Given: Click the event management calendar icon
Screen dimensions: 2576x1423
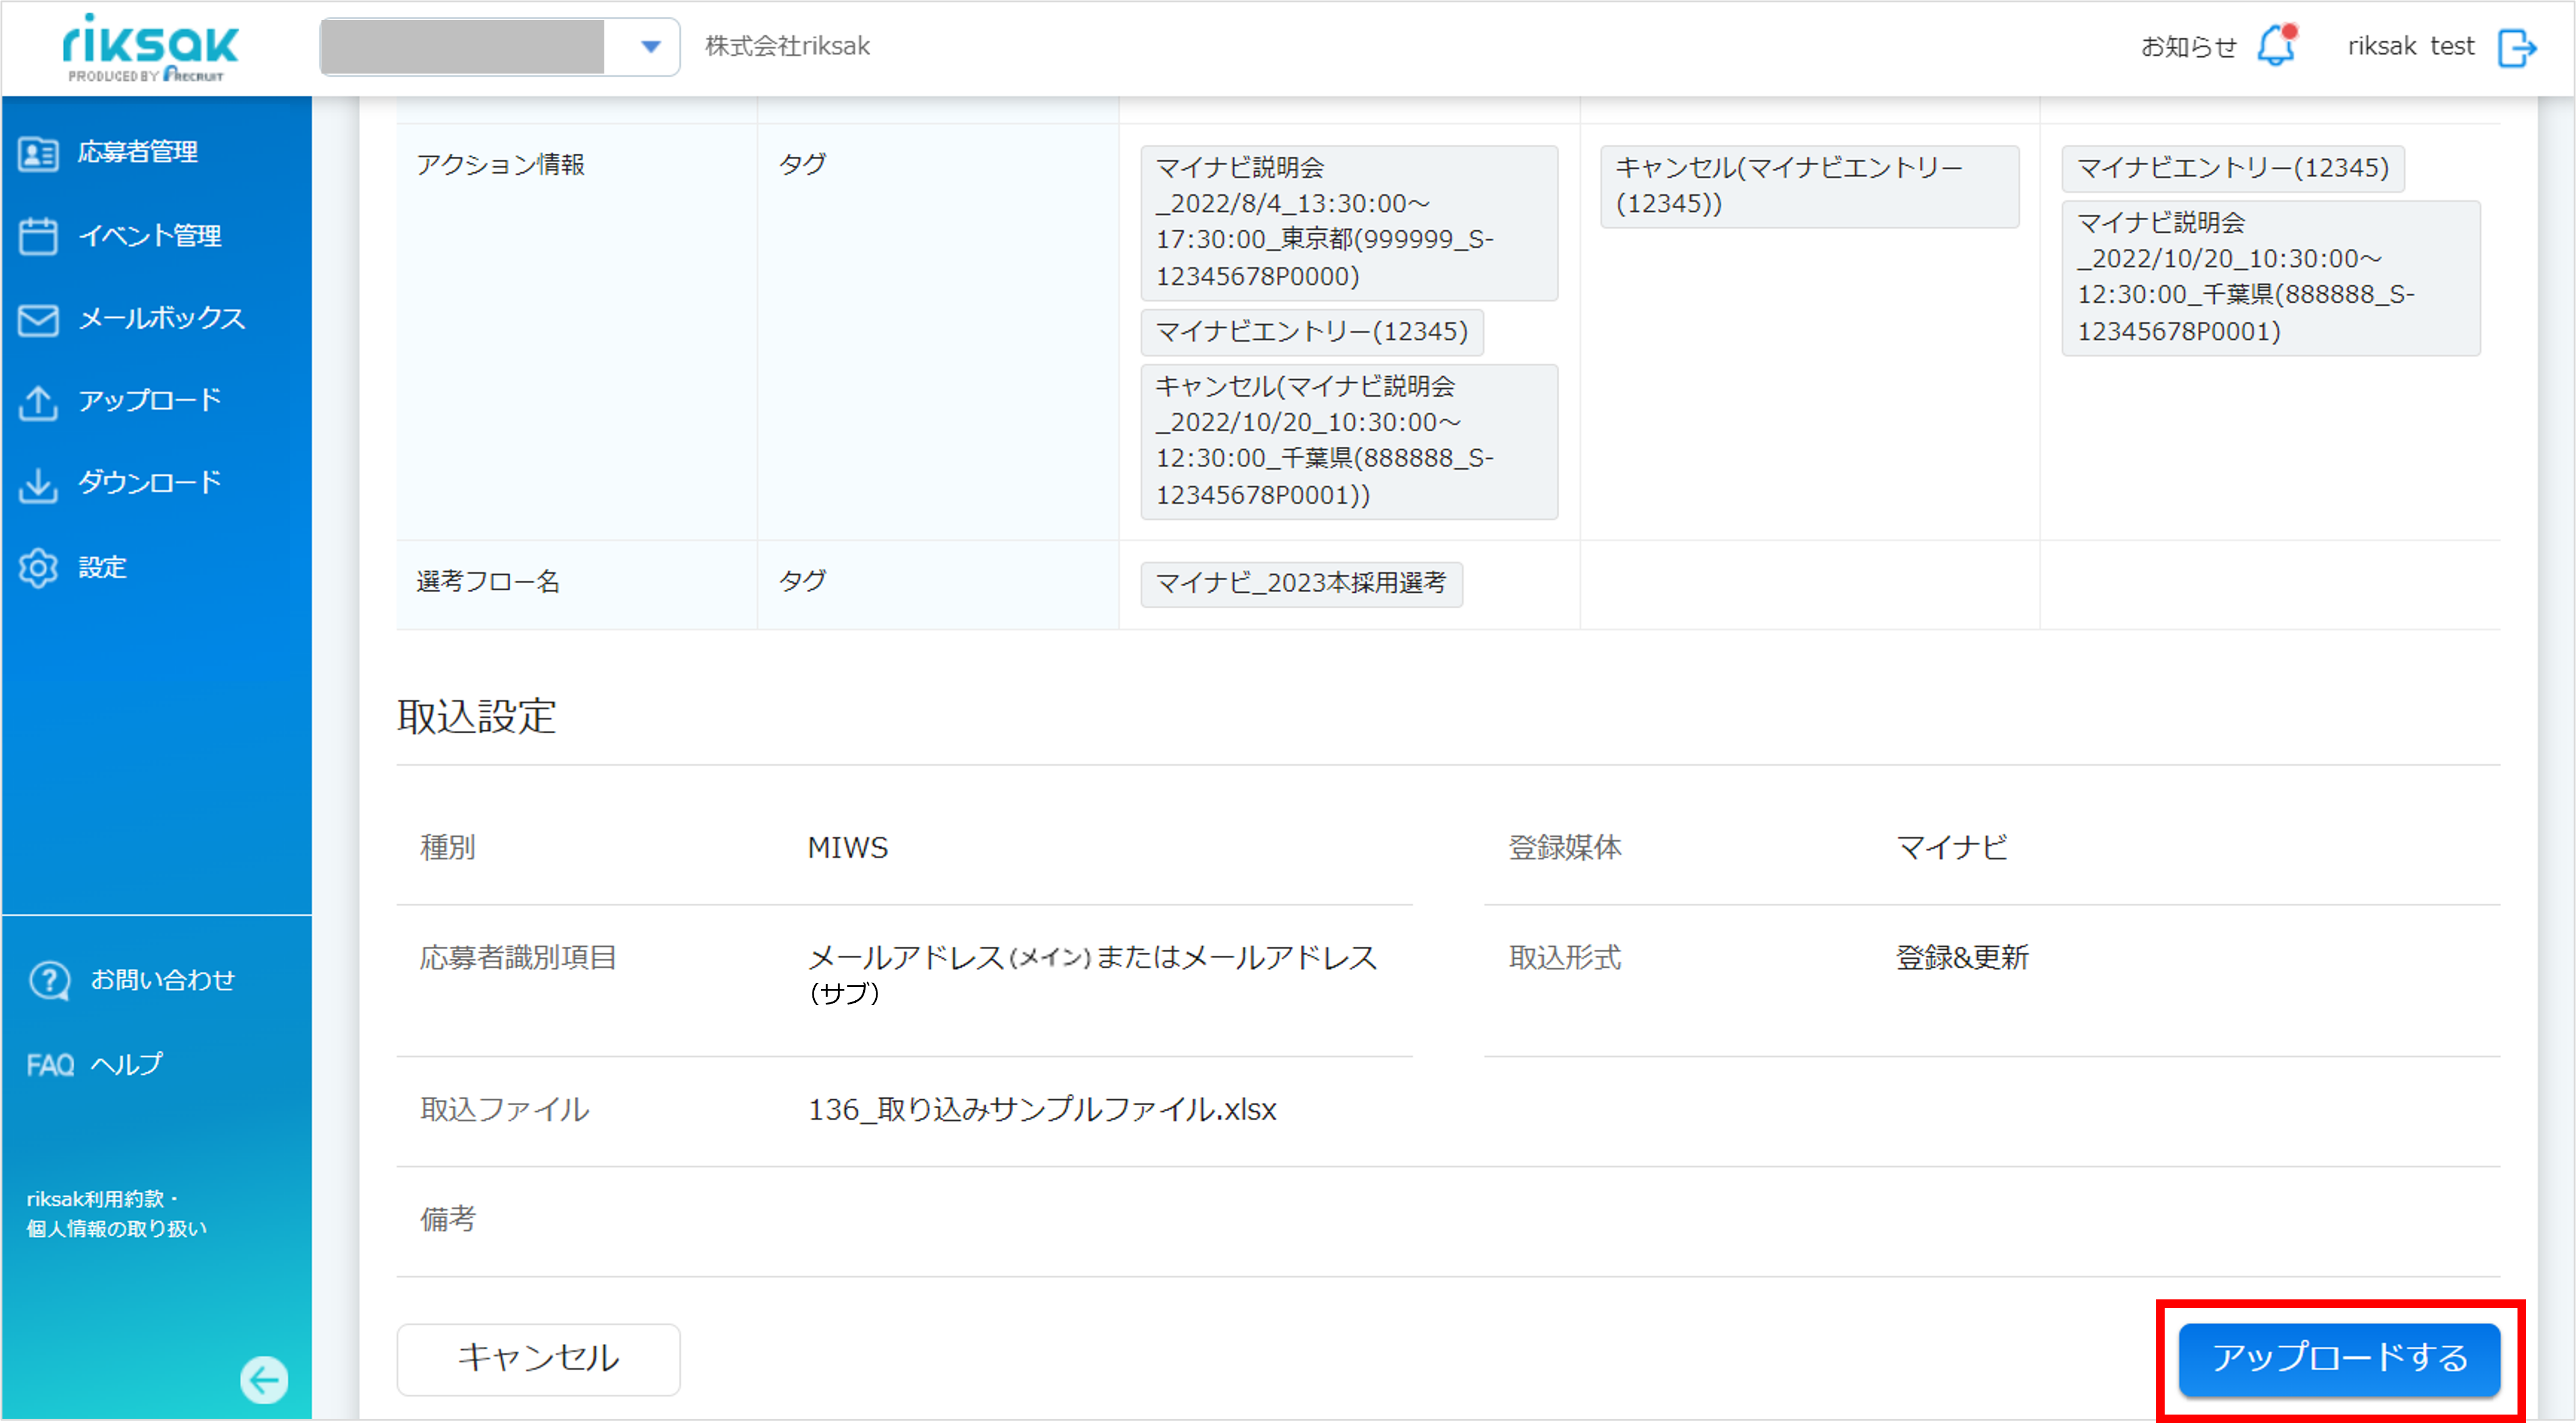Looking at the screenshot, I should click(38, 236).
